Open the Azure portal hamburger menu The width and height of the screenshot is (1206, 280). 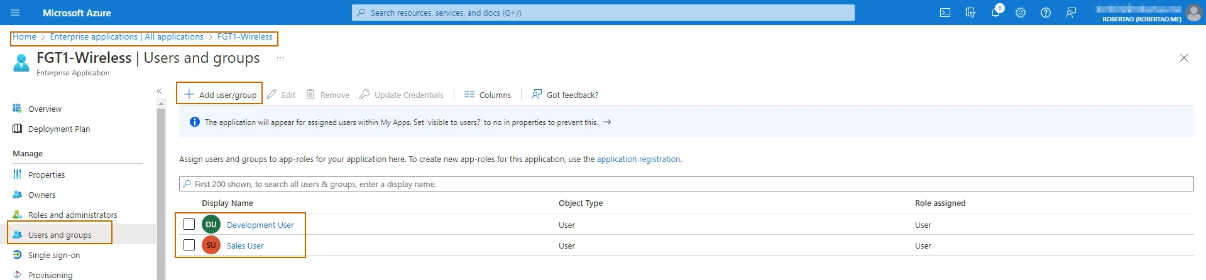click(x=16, y=13)
